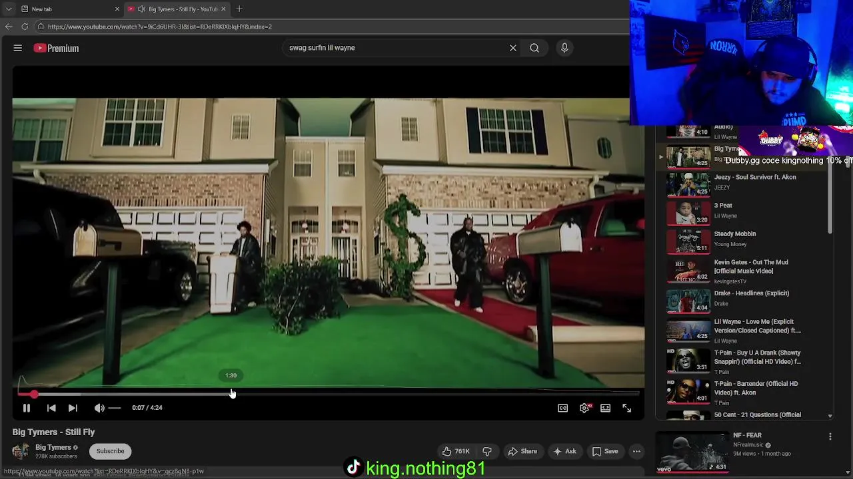Open the Steady Mobbin thumbnail
Image resolution: width=853 pixels, height=479 pixels.
click(688, 241)
